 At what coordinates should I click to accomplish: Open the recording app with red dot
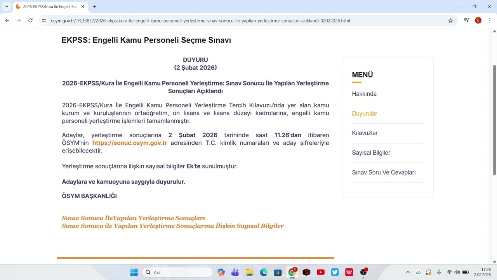363,272
